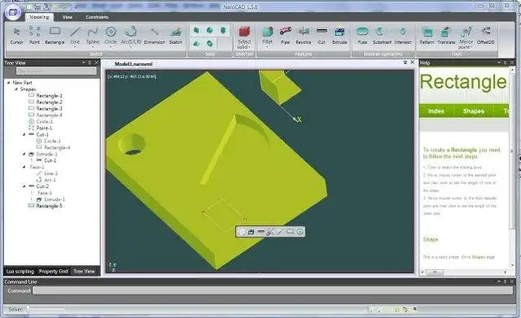Switch to the Property Grid panel tab
The height and width of the screenshot is (318, 521).
tap(54, 271)
